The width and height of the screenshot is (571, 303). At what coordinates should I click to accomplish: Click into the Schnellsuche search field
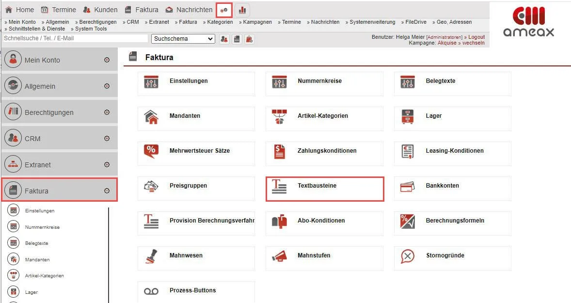[x=75, y=38]
